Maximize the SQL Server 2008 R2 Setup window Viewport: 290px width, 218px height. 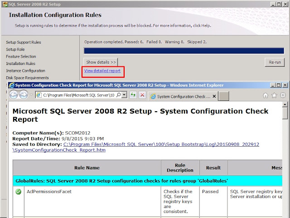point(279,4)
